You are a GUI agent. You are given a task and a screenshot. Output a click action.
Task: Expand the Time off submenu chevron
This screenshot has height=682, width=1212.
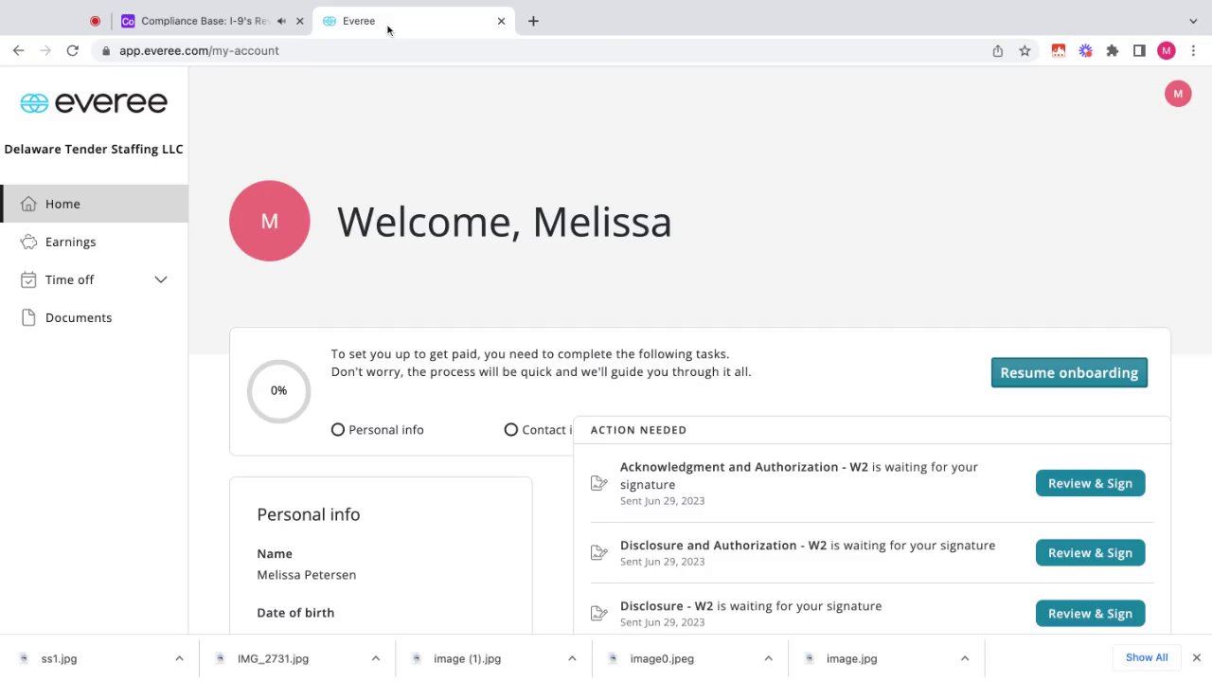click(x=161, y=279)
